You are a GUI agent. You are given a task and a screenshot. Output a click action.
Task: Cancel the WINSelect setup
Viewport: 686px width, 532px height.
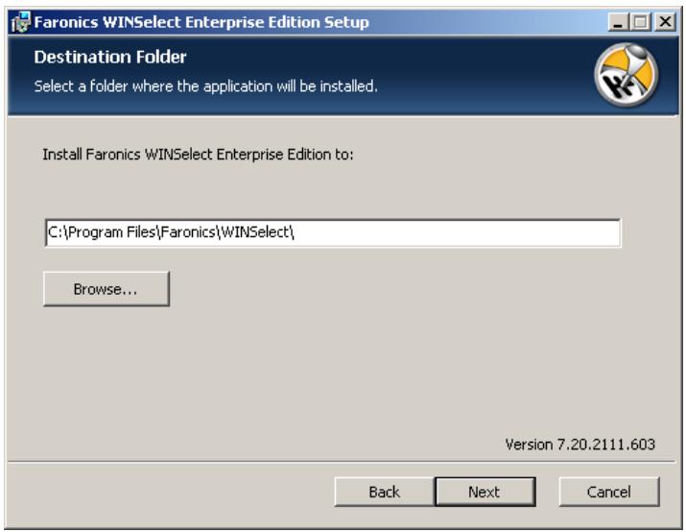(x=609, y=492)
